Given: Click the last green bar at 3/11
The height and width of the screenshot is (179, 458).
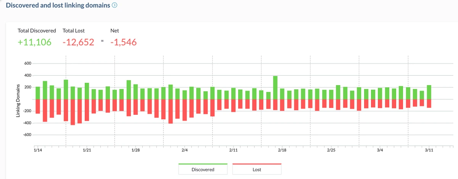Looking at the screenshot, I should pos(429,92).
